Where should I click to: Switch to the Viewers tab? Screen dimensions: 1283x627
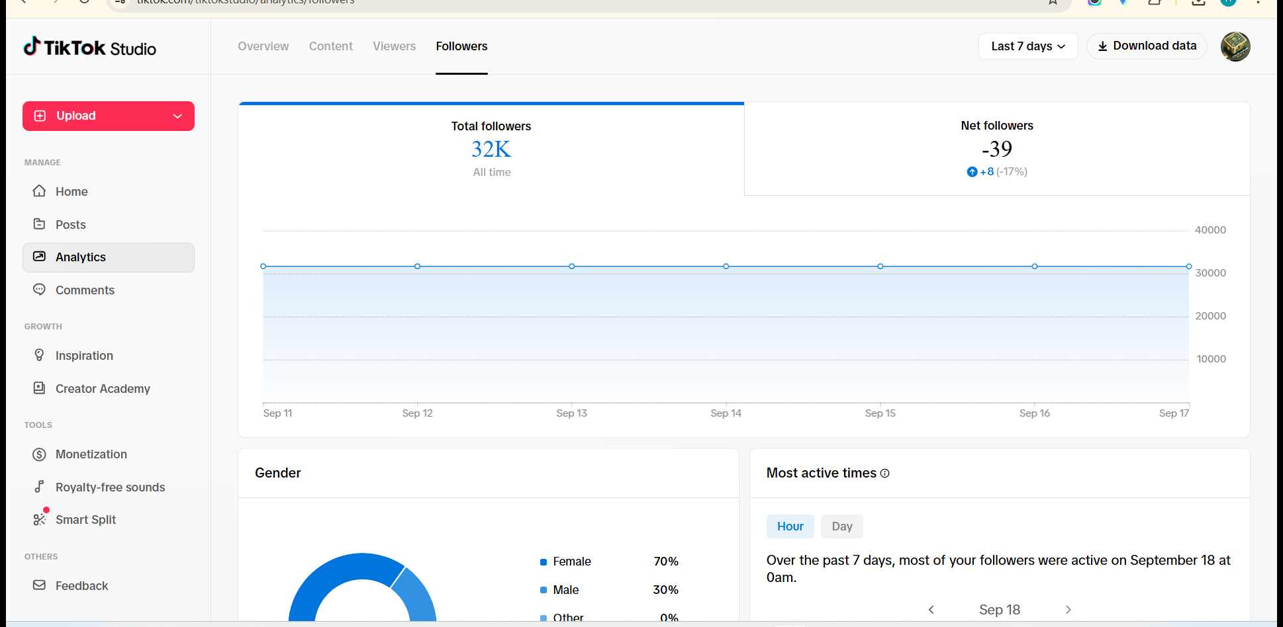394,46
